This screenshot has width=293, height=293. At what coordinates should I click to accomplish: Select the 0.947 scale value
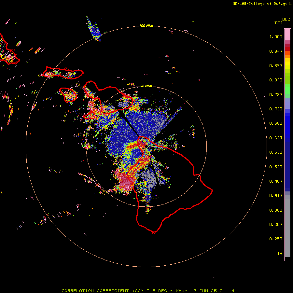click(x=276, y=51)
